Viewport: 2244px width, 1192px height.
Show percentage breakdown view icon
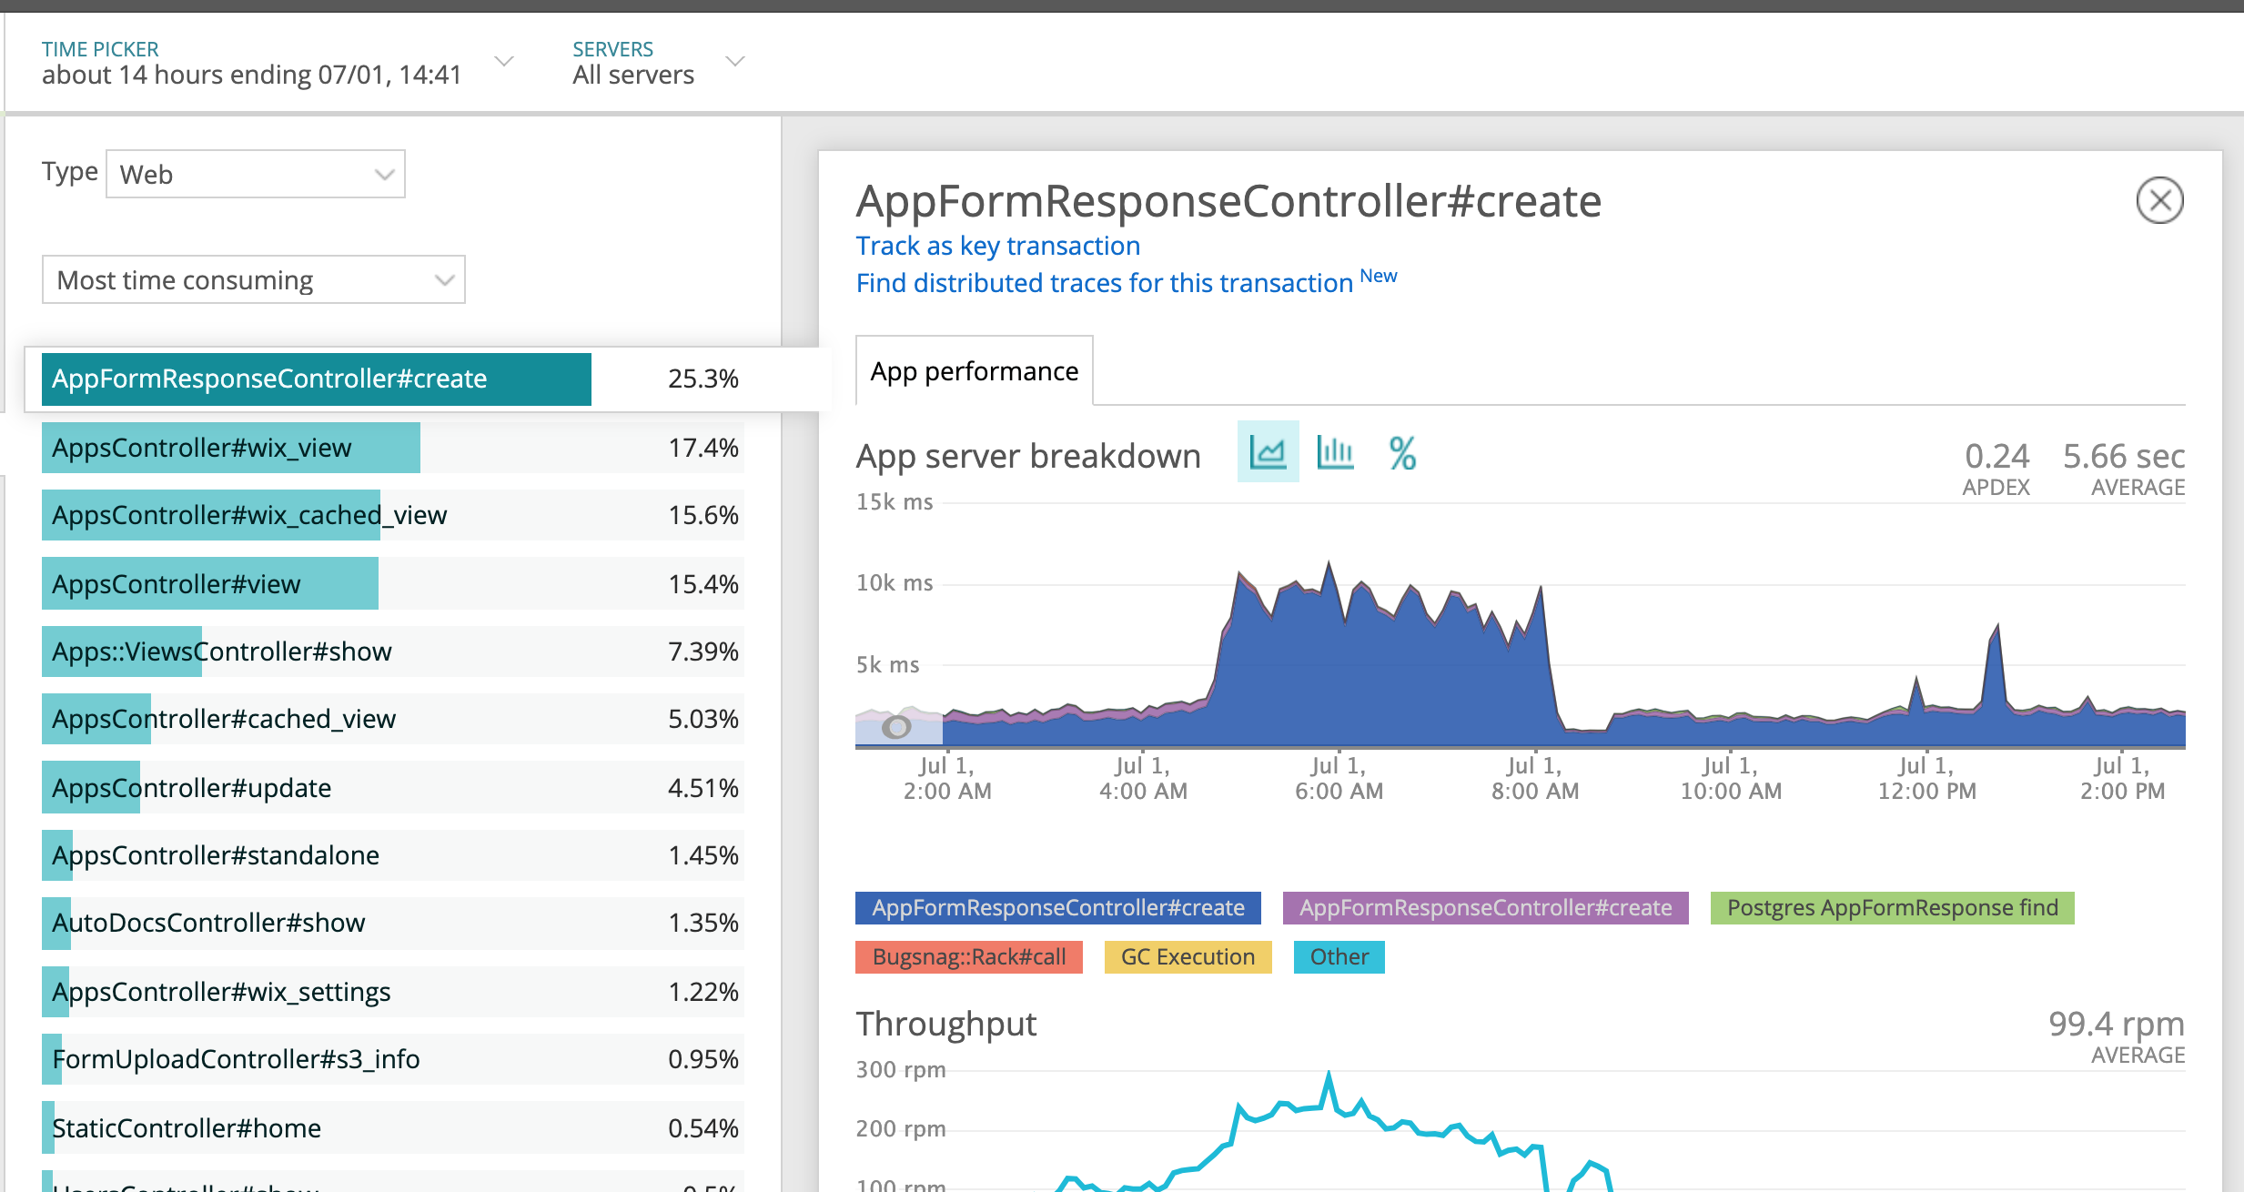(x=1402, y=453)
